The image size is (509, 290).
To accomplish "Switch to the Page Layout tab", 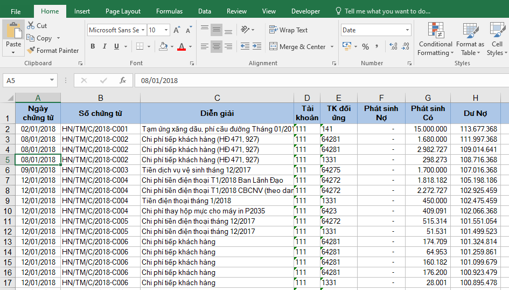I will point(123,11).
